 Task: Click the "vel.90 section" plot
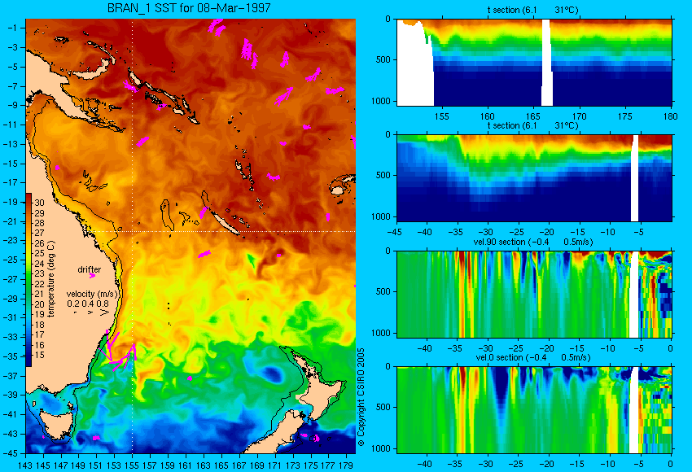point(534,295)
